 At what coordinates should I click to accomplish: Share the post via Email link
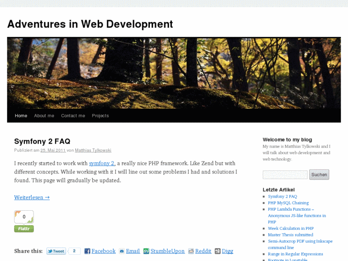click(133, 251)
